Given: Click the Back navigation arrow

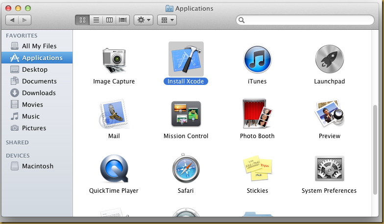Looking at the screenshot, I should (x=12, y=20).
